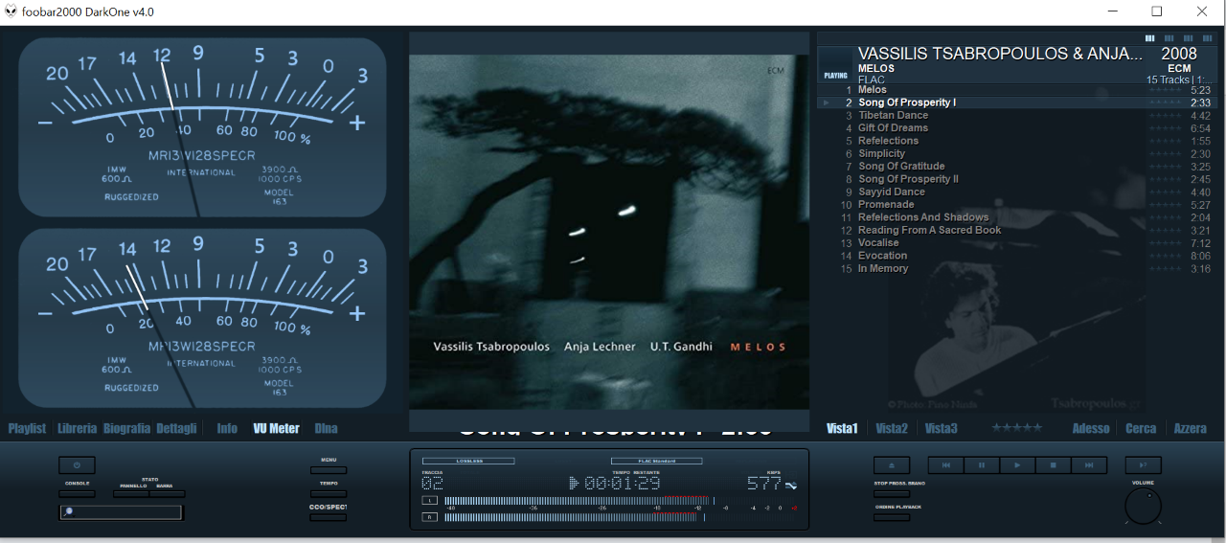Adjust the VOLUME knob

(x=1143, y=506)
